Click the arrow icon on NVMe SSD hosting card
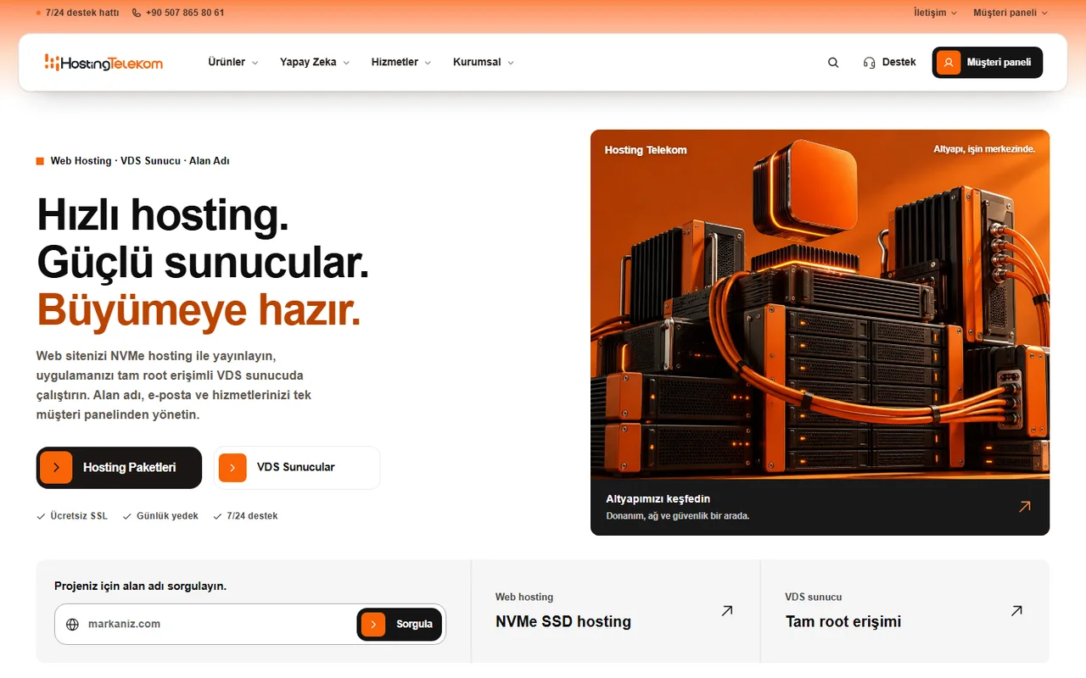 [727, 610]
